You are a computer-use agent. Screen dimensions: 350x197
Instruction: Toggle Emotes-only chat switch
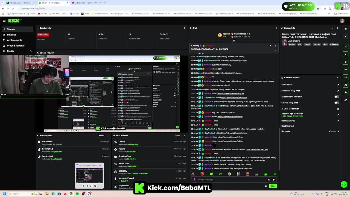[x=337, y=103]
